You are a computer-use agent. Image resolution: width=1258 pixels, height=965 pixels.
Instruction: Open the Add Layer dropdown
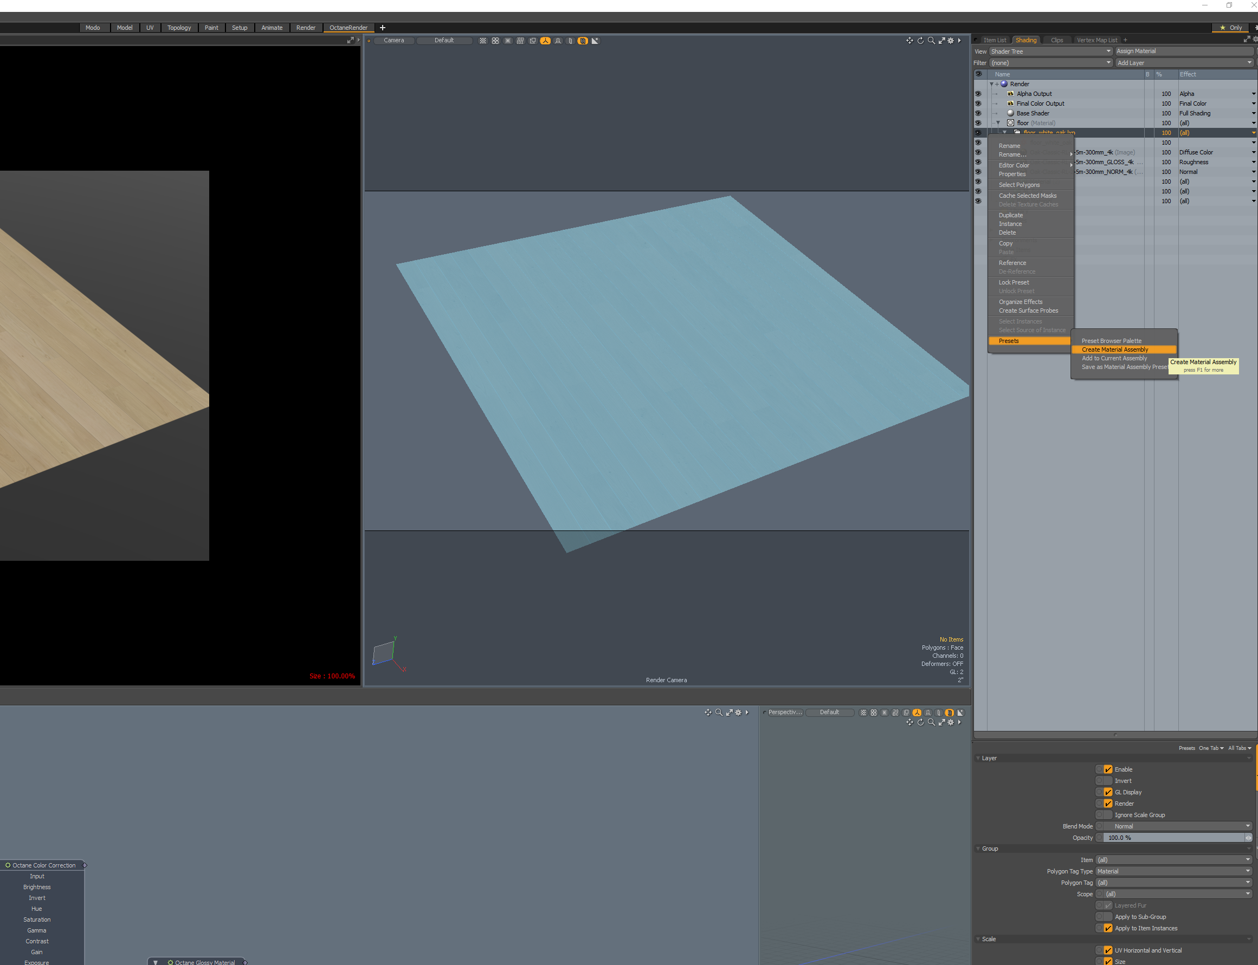[x=1184, y=63]
